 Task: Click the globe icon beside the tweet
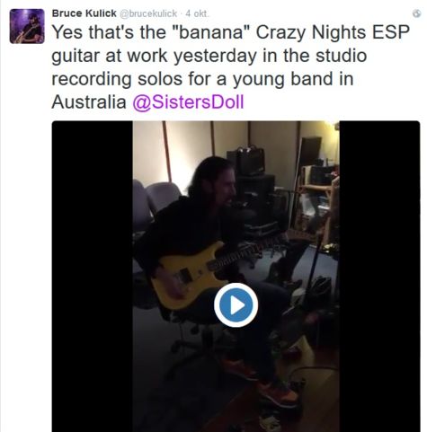coord(416,13)
